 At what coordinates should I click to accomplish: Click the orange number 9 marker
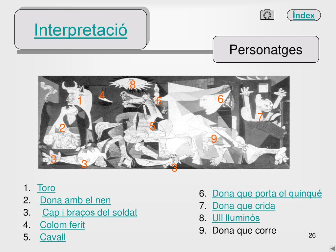click(x=214, y=139)
